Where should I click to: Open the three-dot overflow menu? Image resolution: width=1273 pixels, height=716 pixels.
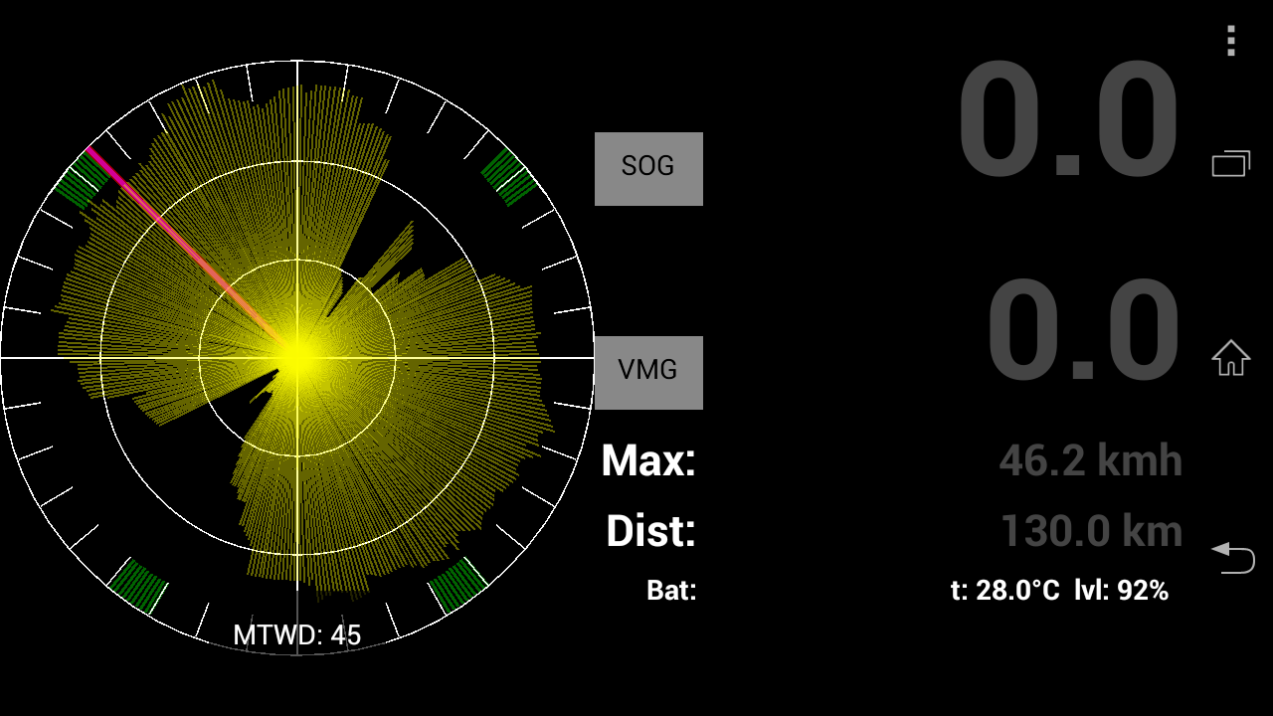click(x=1231, y=41)
